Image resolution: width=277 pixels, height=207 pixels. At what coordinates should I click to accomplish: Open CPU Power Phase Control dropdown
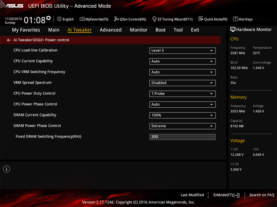coord(182,105)
